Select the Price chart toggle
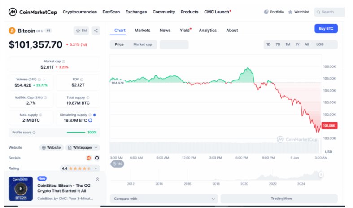The width and height of the screenshot is (353, 208). coord(119,44)
